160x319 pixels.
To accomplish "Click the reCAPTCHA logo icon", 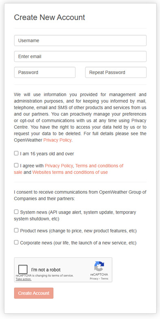I will pos(99,266).
